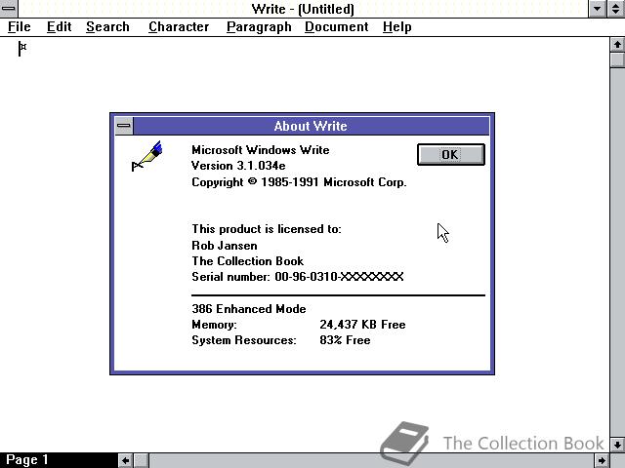Click horizontal scrollbar right arrow

(602, 460)
